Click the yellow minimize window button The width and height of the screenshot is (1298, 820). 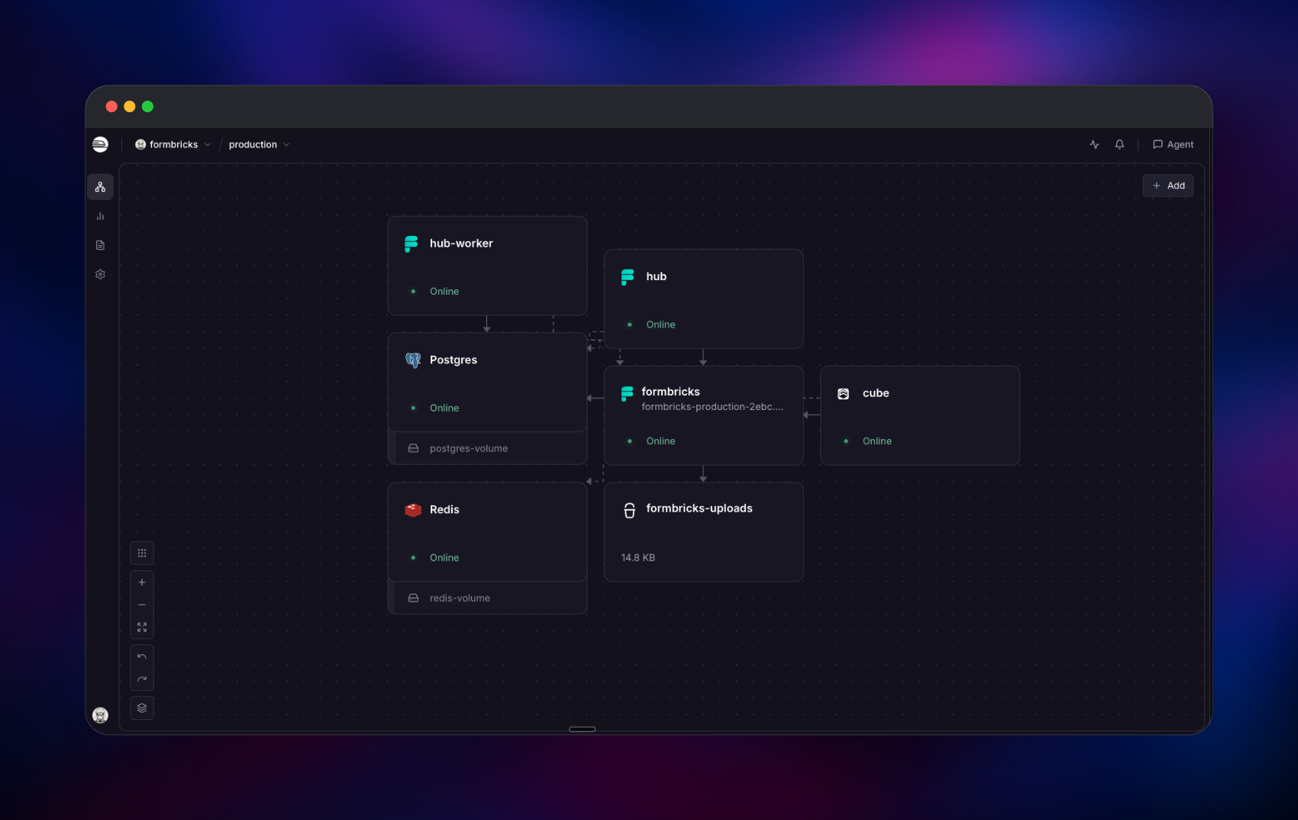coord(130,107)
